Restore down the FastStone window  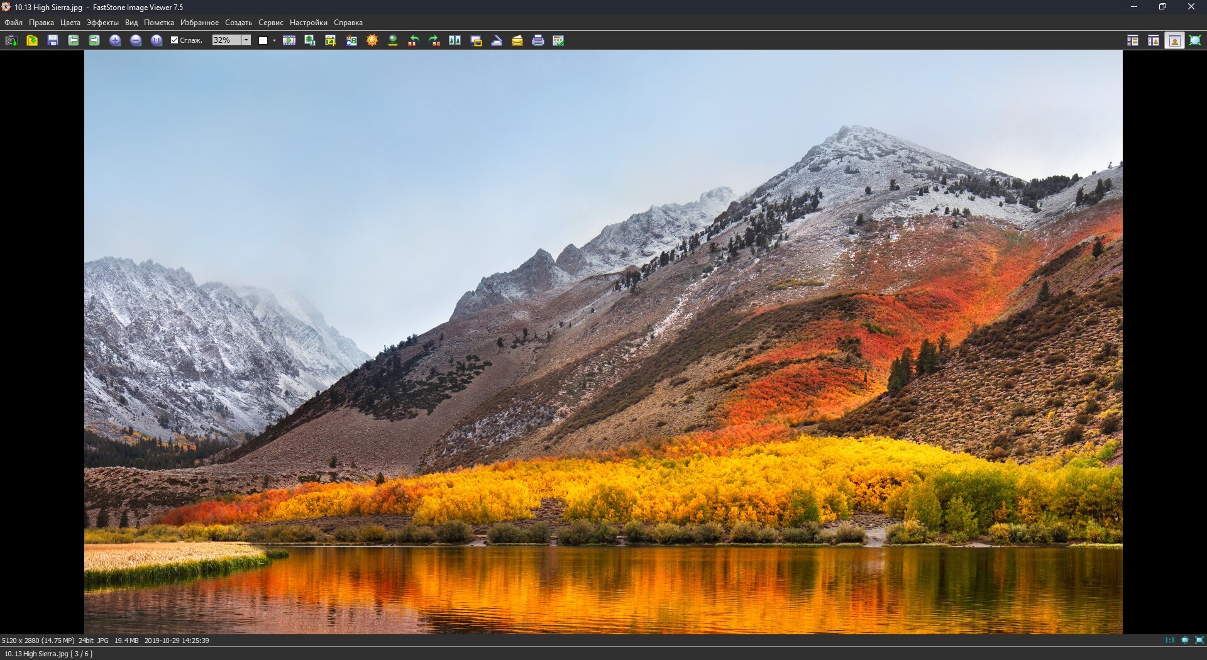click(1162, 7)
